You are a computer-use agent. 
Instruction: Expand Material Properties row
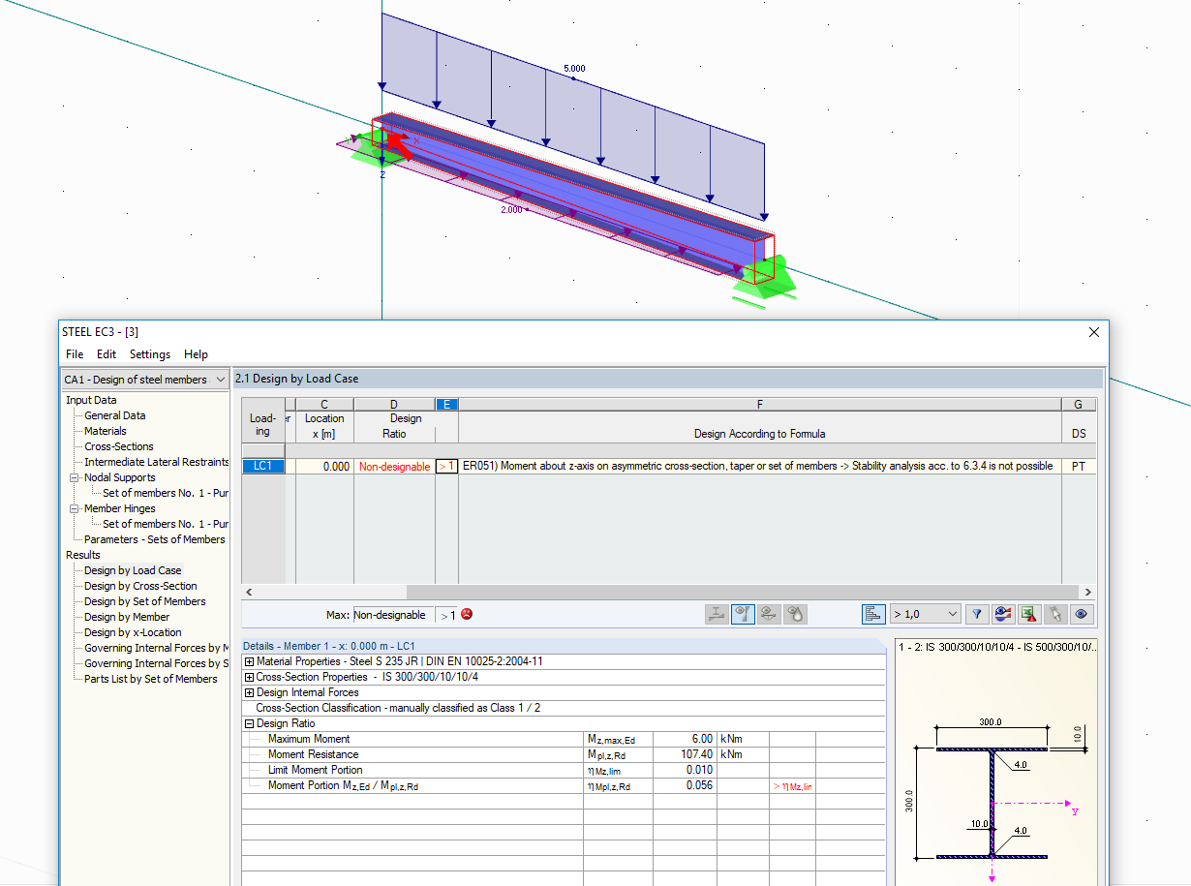[249, 661]
